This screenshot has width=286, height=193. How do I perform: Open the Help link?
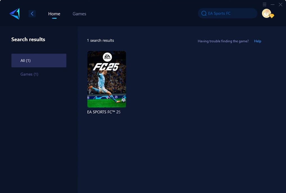(x=258, y=41)
